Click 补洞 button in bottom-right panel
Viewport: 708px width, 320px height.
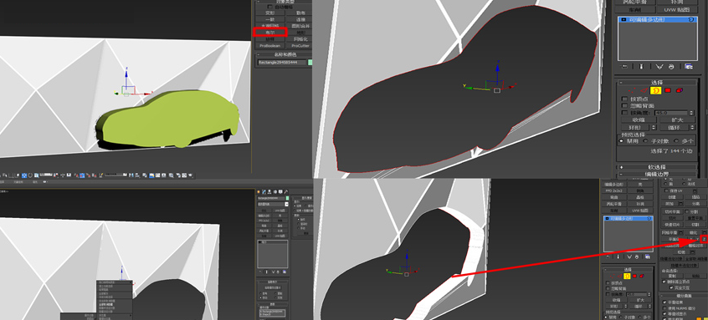point(641,204)
